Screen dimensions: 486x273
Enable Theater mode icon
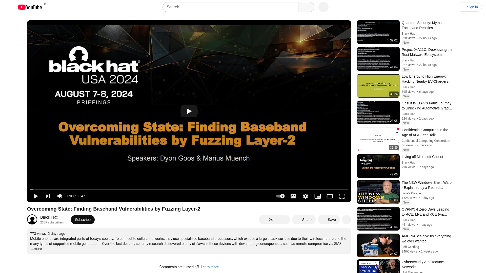[x=330, y=196]
